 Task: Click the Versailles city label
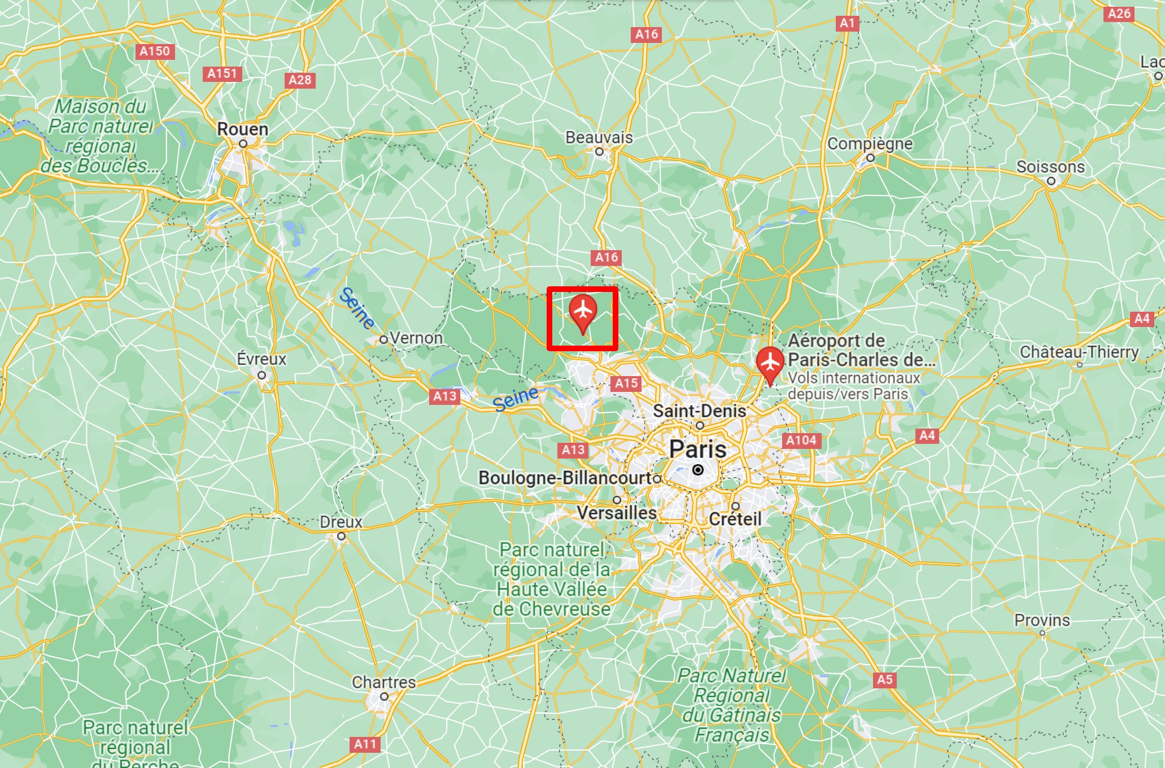click(x=617, y=513)
